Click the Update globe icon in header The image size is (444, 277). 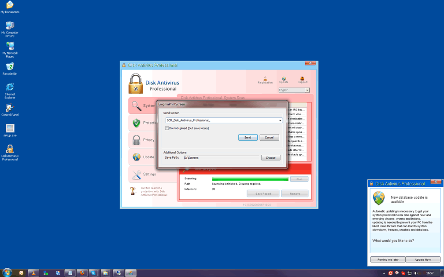click(x=284, y=79)
